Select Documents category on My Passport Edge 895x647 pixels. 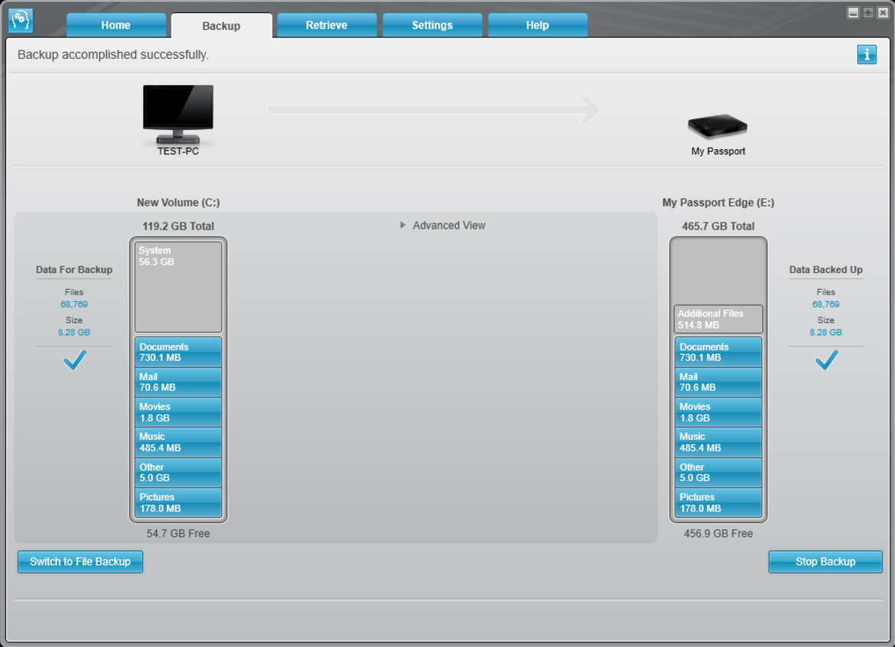(x=718, y=352)
